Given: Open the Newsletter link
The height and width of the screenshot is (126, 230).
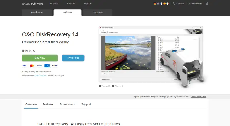Looking at the screenshot, I should [x=197, y=3].
